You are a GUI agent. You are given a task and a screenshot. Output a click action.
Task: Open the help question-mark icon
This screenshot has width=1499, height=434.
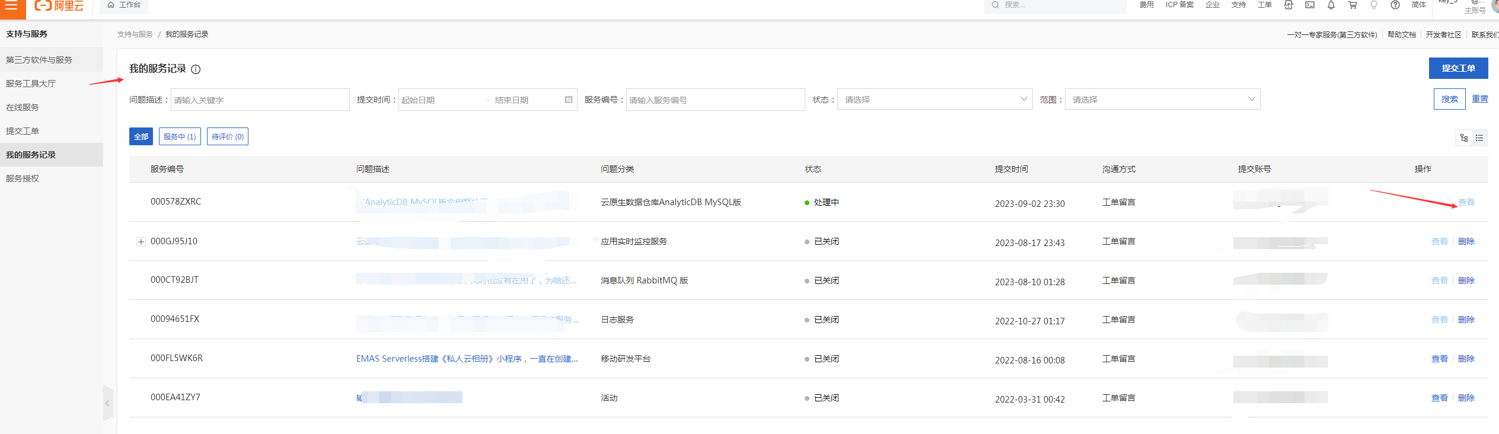1395,5
